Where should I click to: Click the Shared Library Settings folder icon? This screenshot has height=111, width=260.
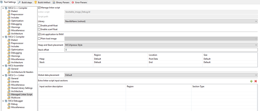tap(9, 88)
